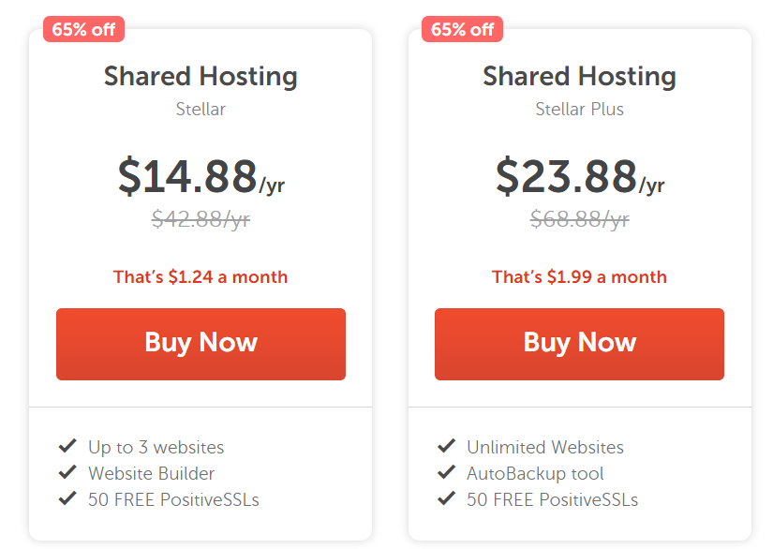773x549 pixels.
Task: Click the Stellar Plus plan name subtitle
Action: click(579, 109)
